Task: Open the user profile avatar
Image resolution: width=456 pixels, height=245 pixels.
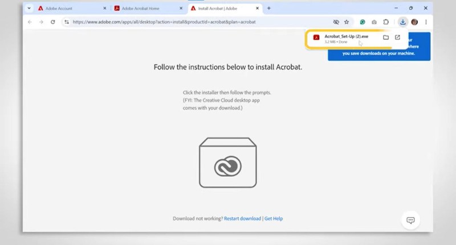Action: 414,22
